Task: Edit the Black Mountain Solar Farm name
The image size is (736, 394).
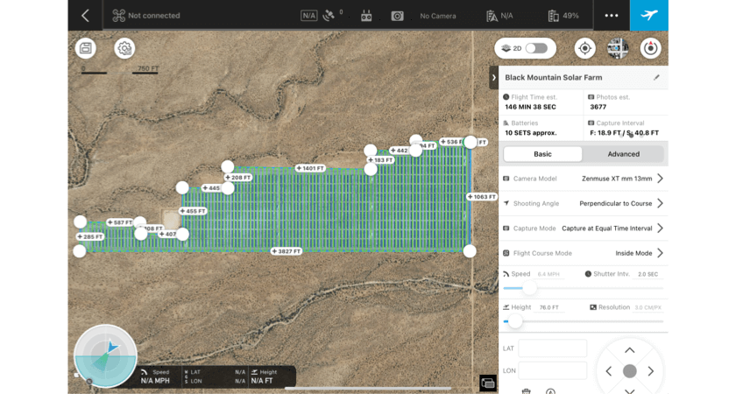Action: point(656,77)
